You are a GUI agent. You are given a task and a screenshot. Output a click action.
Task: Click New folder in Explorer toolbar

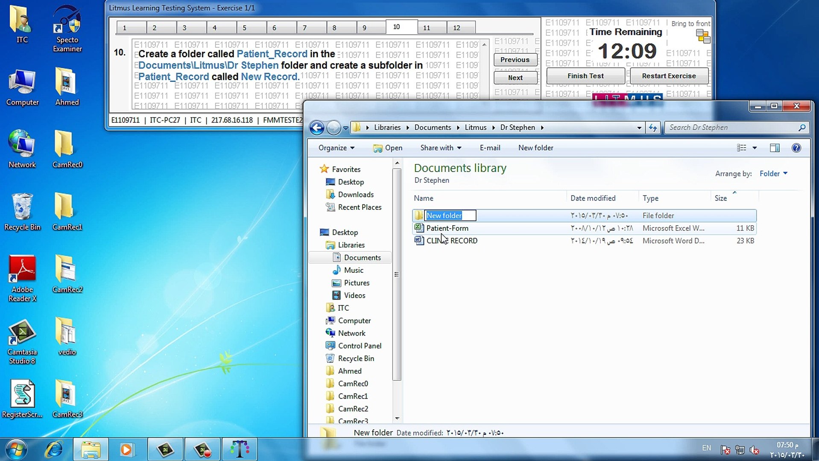click(535, 148)
